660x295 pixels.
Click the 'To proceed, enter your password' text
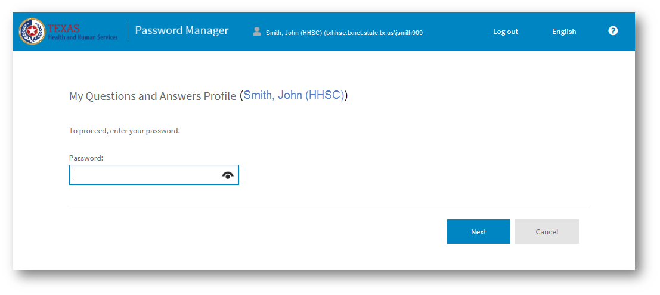125,131
